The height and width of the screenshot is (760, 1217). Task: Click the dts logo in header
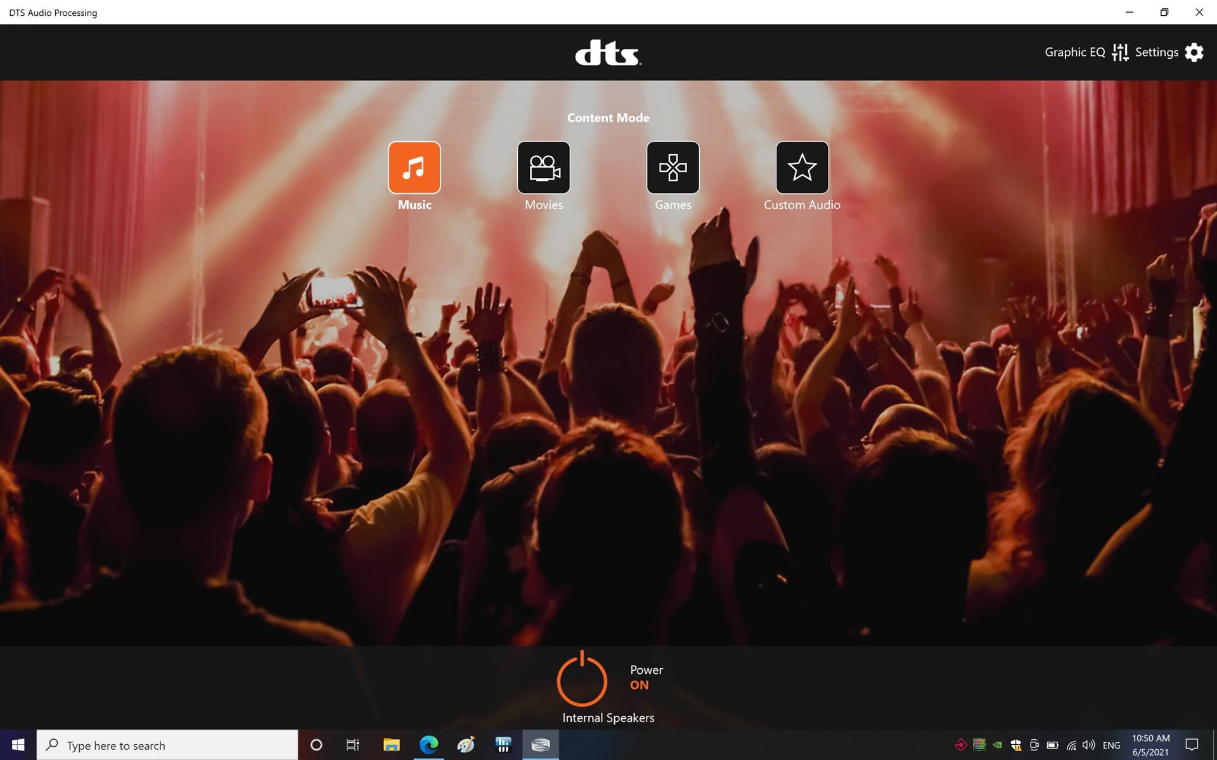pos(608,53)
